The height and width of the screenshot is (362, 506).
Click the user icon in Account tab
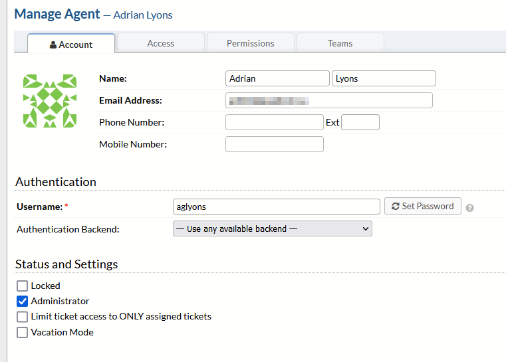pos(53,45)
